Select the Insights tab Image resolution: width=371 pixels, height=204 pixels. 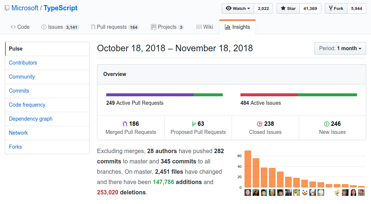[x=237, y=27]
